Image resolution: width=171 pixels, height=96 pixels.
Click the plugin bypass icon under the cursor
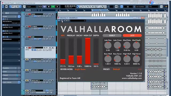[62, 21]
